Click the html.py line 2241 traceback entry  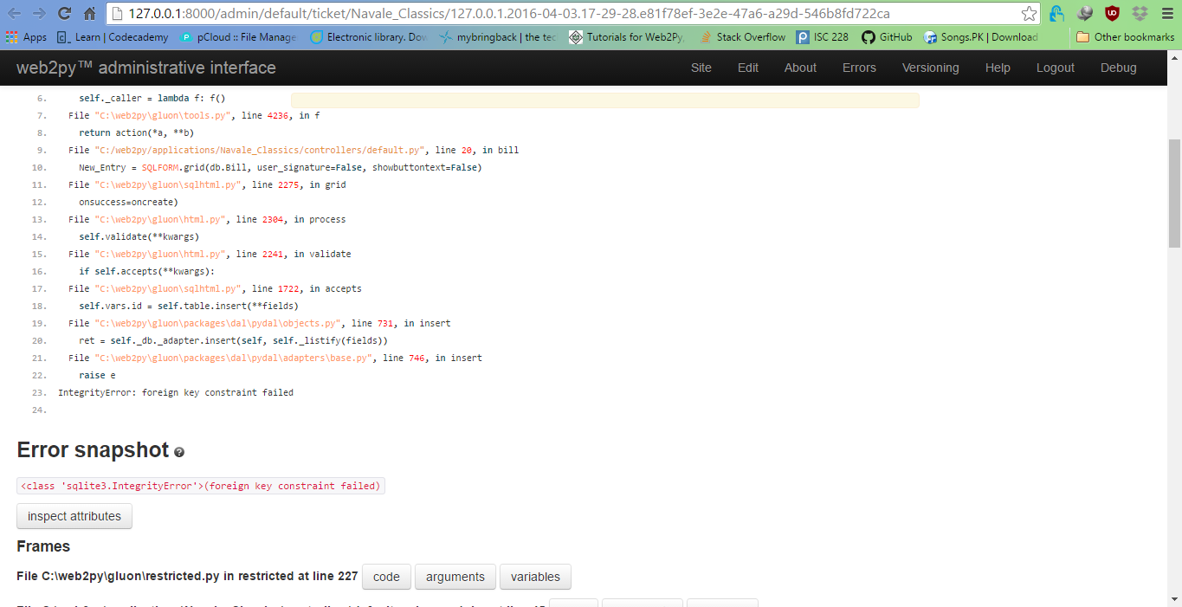tap(210, 254)
